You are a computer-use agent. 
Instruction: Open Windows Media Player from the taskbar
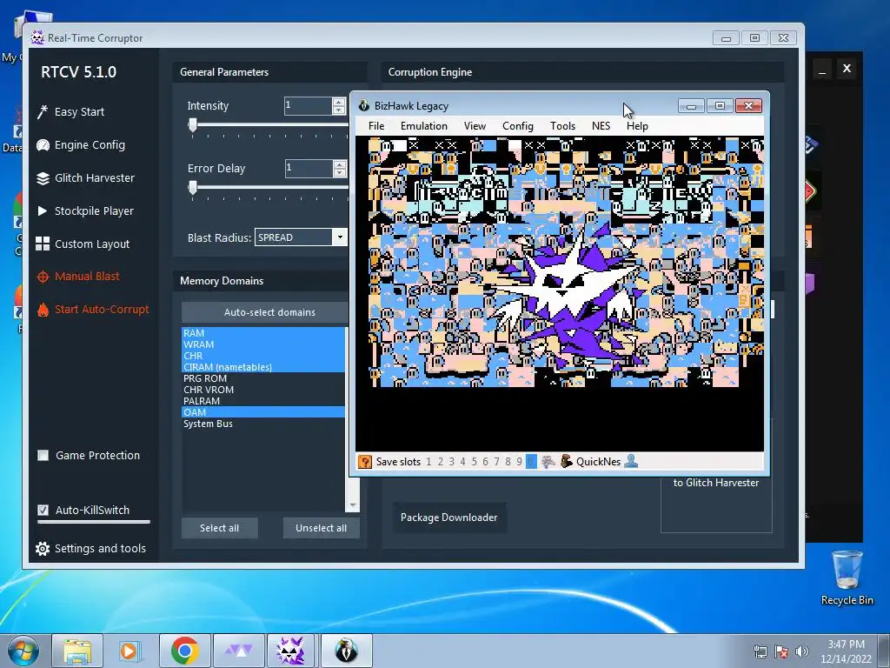pos(130,651)
